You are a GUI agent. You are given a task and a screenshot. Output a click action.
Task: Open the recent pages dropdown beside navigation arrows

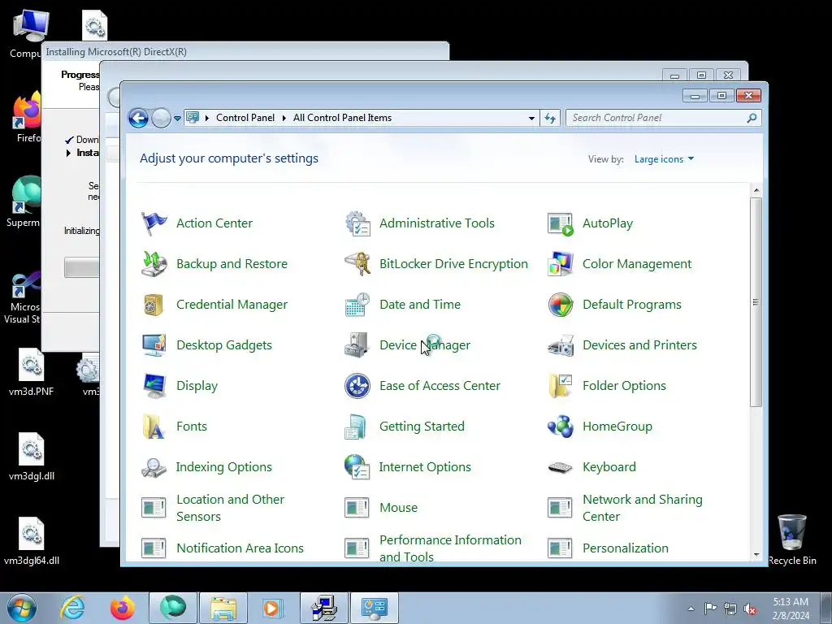177,119
